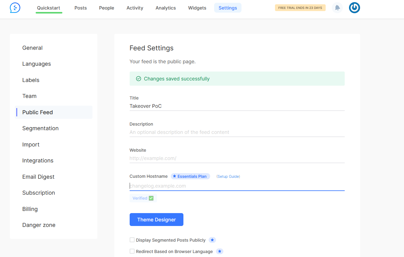Go back to Quickstart

click(x=49, y=8)
